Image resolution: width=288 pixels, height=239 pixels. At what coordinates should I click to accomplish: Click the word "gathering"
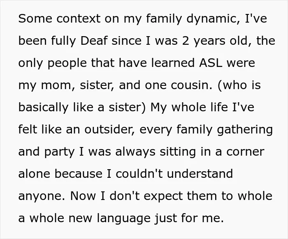click(x=245, y=130)
